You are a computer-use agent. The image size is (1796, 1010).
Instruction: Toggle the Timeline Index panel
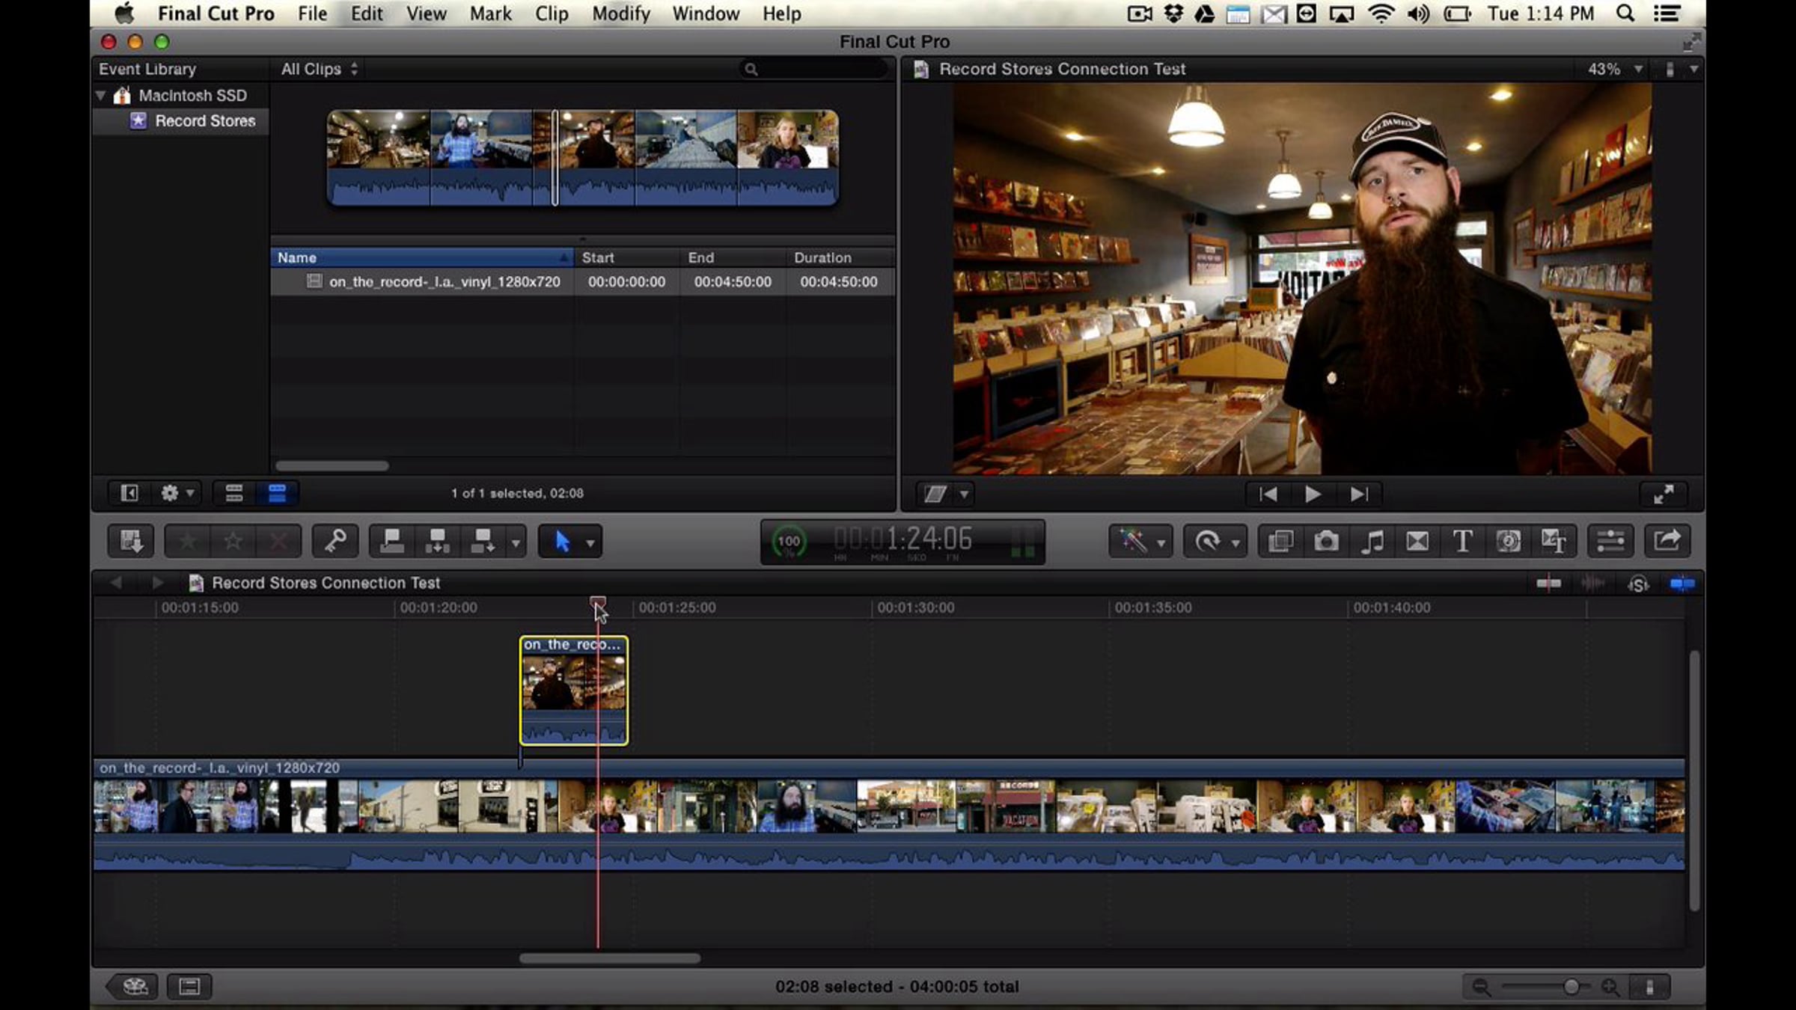(x=189, y=986)
